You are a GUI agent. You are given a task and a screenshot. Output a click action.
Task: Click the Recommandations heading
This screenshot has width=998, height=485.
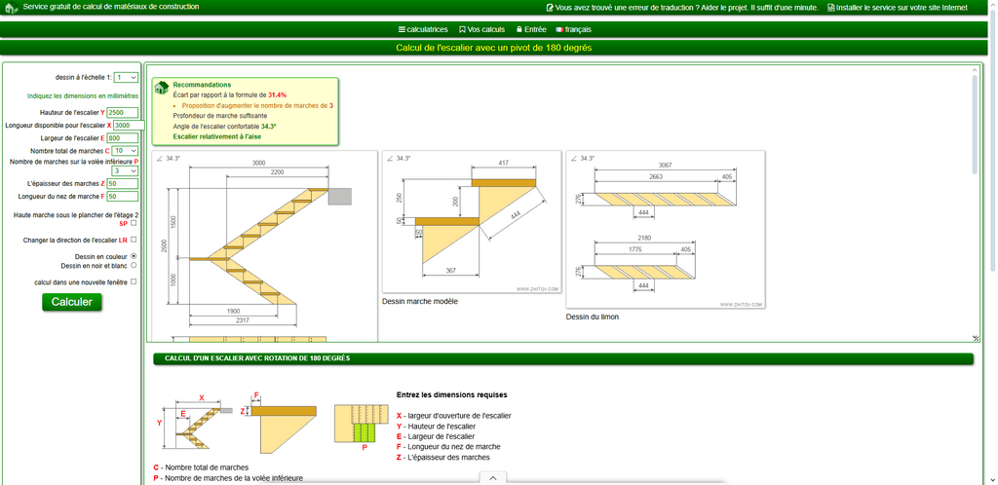point(203,85)
